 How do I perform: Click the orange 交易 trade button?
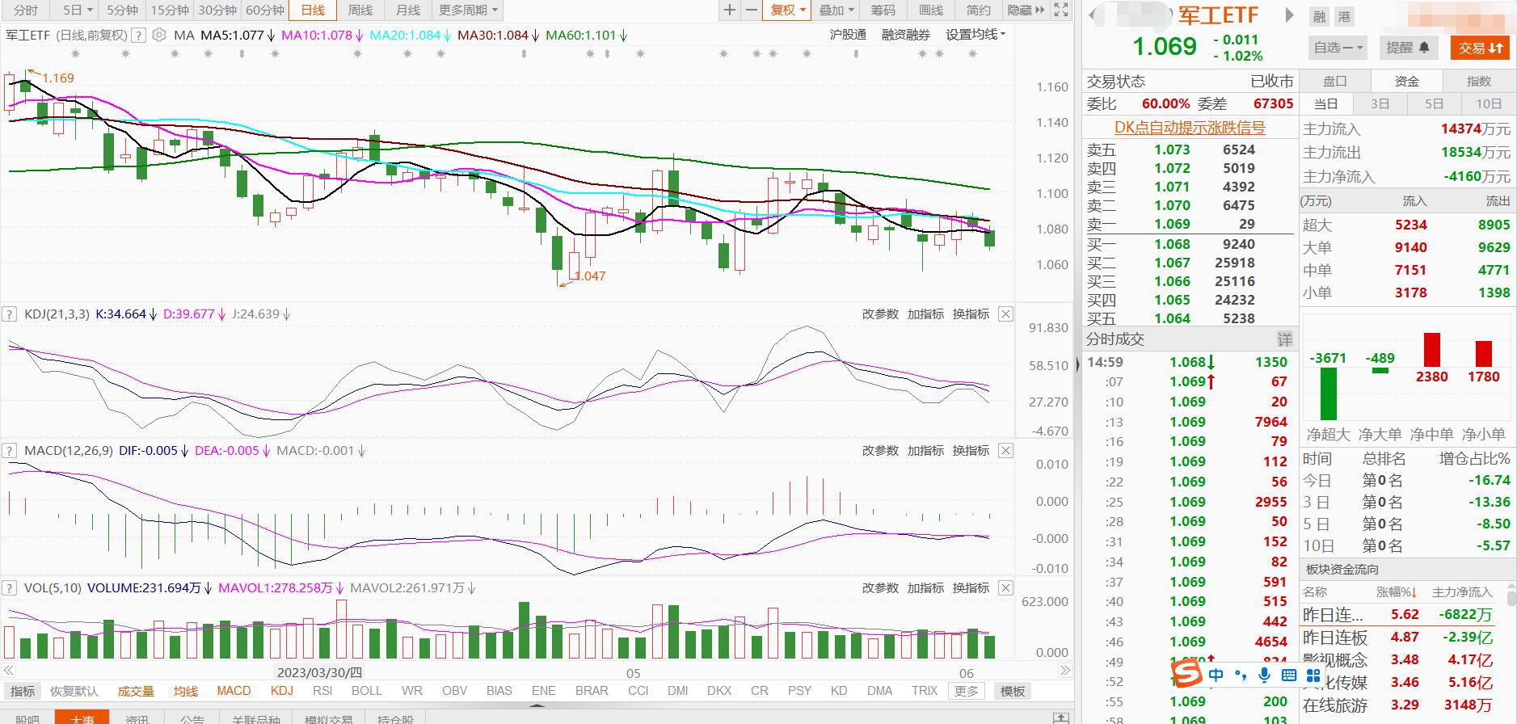1480,48
